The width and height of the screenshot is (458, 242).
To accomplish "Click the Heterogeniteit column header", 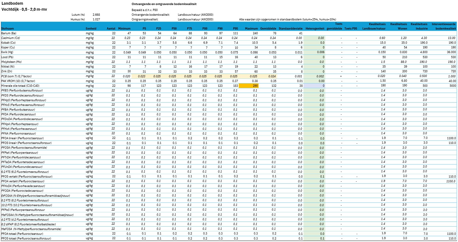I will click(315, 29).
